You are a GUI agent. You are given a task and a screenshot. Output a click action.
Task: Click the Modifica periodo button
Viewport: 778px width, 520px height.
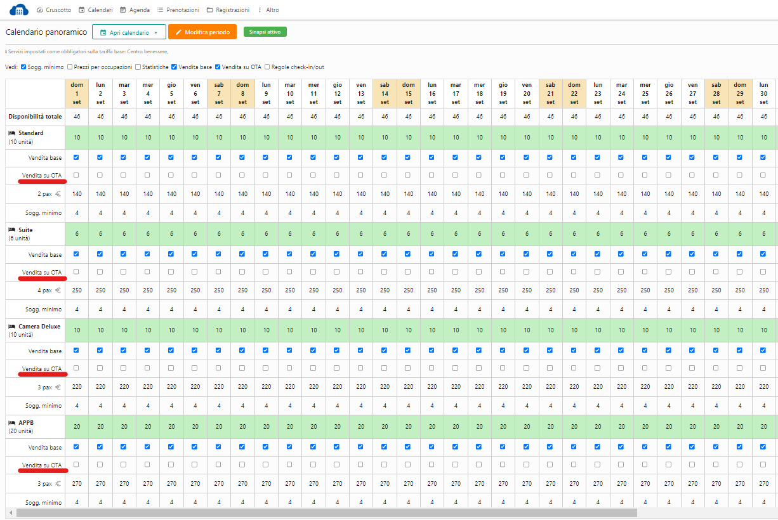tap(202, 32)
